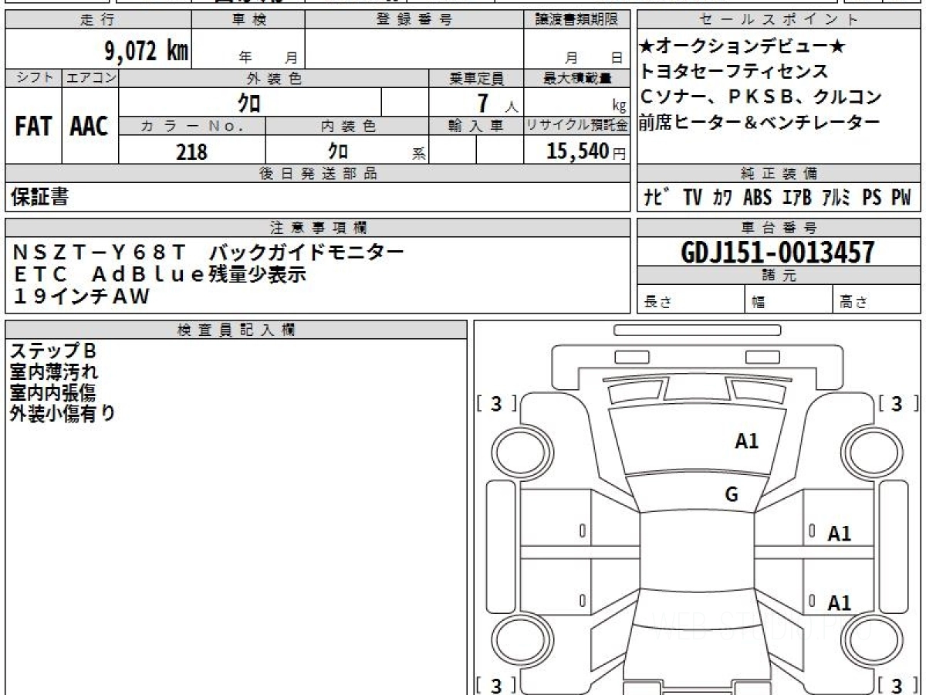Click the 純正装備 header
Image resolution: width=926 pixels, height=695 pixels.
pos(779,174)
